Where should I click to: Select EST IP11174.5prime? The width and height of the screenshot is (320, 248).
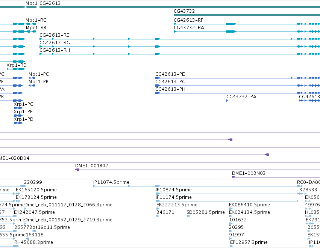click(174, 197)
